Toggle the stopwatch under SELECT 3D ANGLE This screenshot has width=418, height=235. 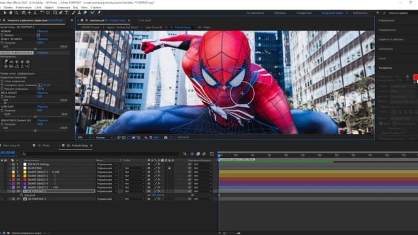click(2, 42)
